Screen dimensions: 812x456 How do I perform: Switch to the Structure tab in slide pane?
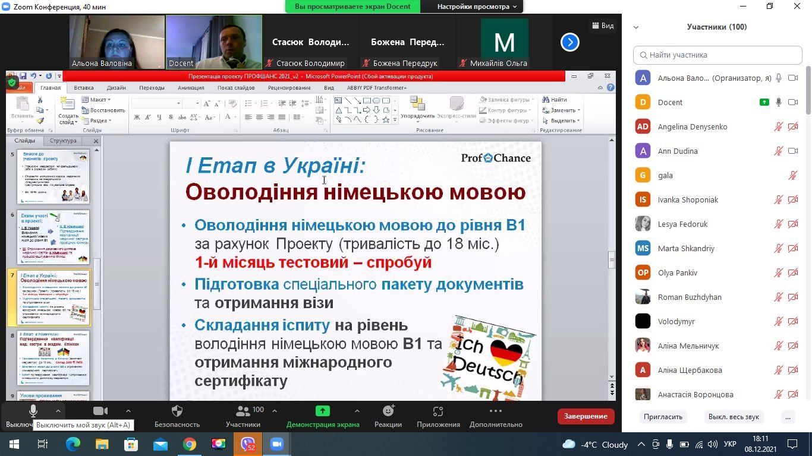[63, 141]
